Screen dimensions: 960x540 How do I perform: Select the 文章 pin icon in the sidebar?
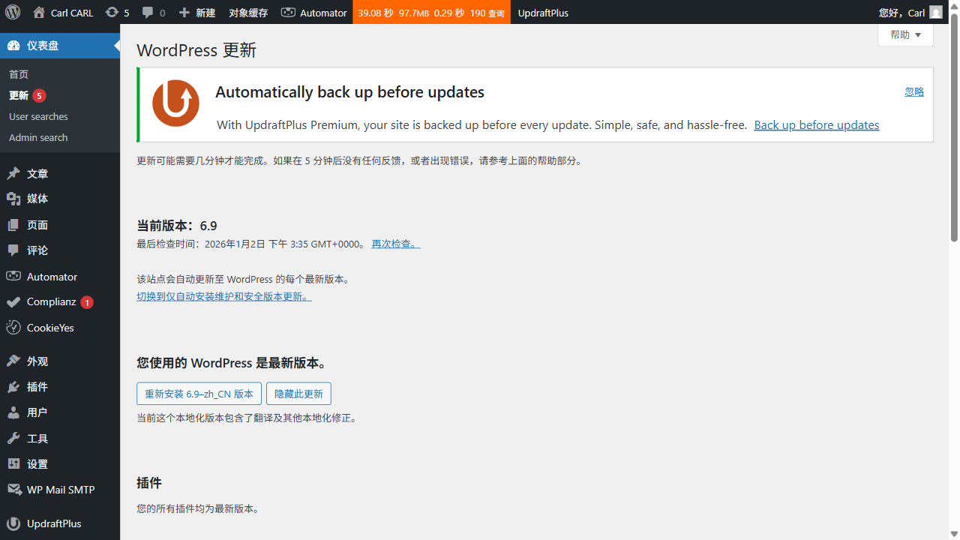pyautogui.click(x=13, y=172)
